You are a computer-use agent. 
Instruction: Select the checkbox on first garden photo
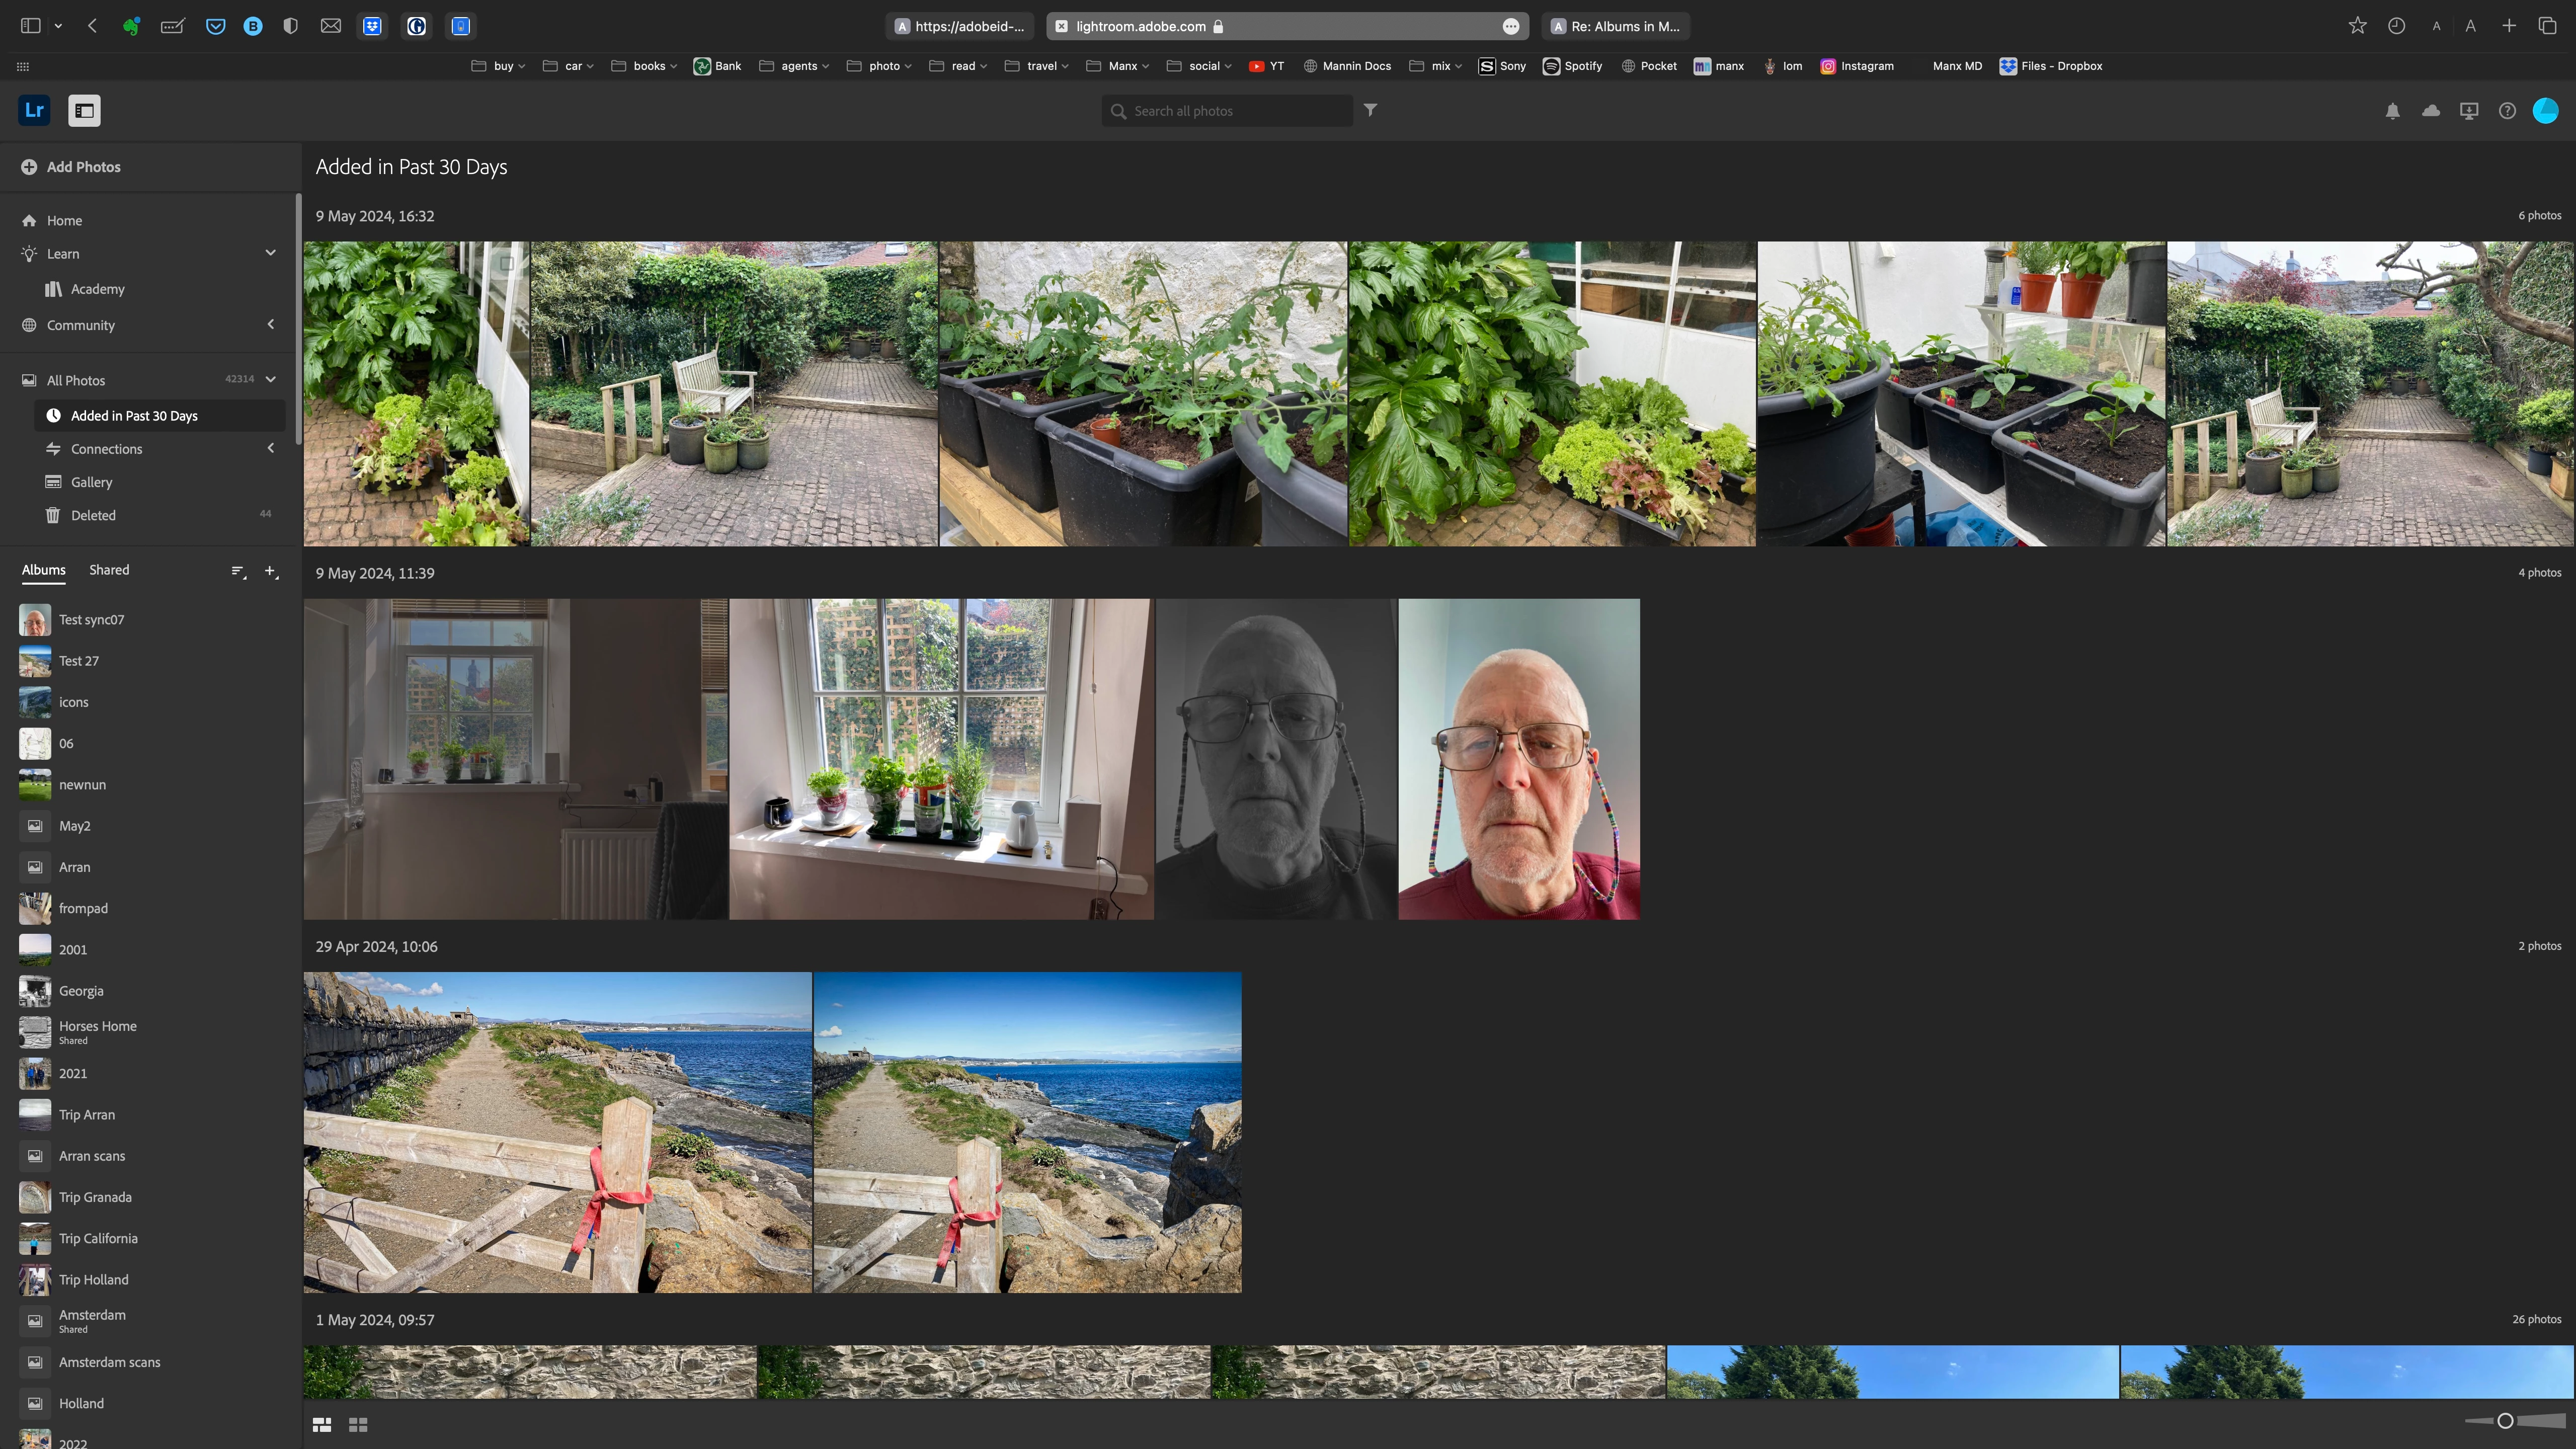tap(507, 264)
